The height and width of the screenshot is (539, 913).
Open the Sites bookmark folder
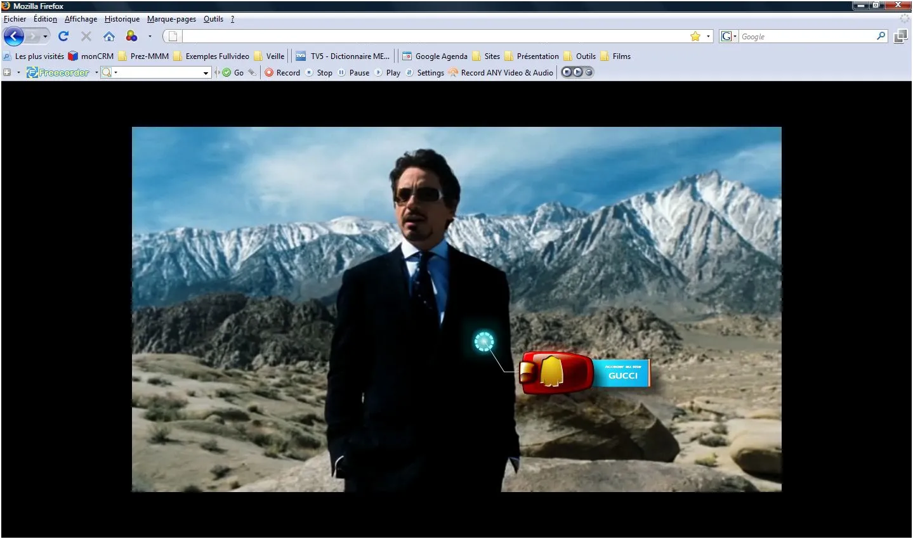(486, 56)
